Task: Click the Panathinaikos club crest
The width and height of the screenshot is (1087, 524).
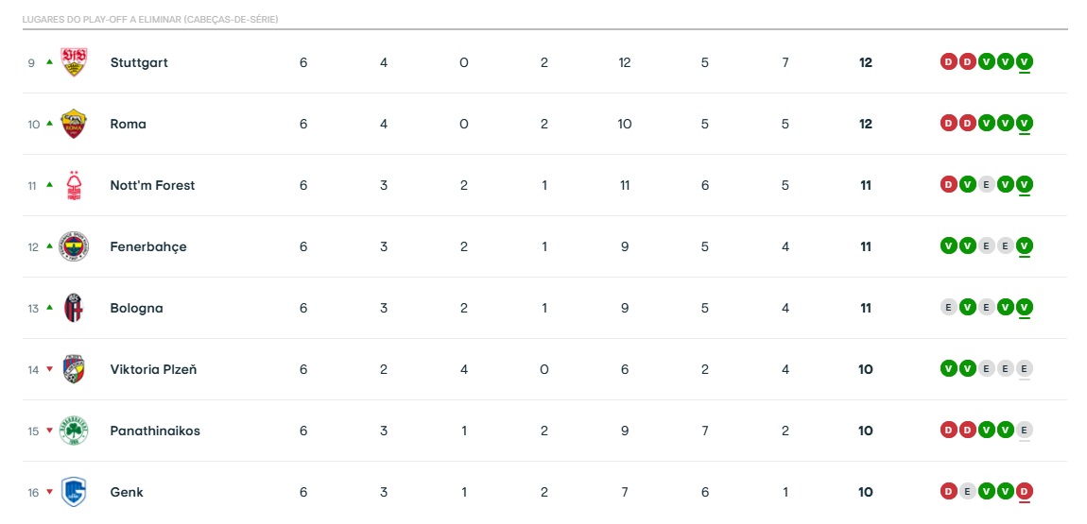Action: [74, 431]
